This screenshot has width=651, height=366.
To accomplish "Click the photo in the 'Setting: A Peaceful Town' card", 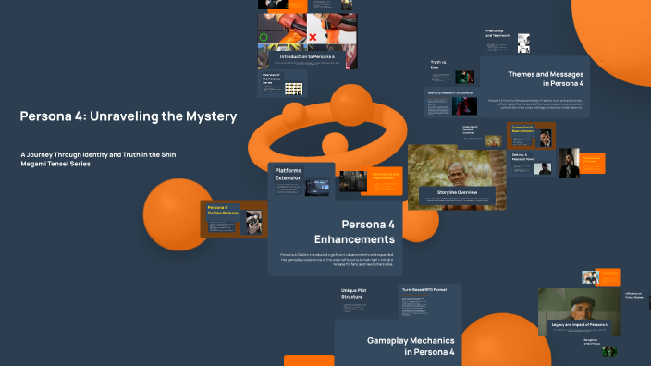I will (542, 168).
